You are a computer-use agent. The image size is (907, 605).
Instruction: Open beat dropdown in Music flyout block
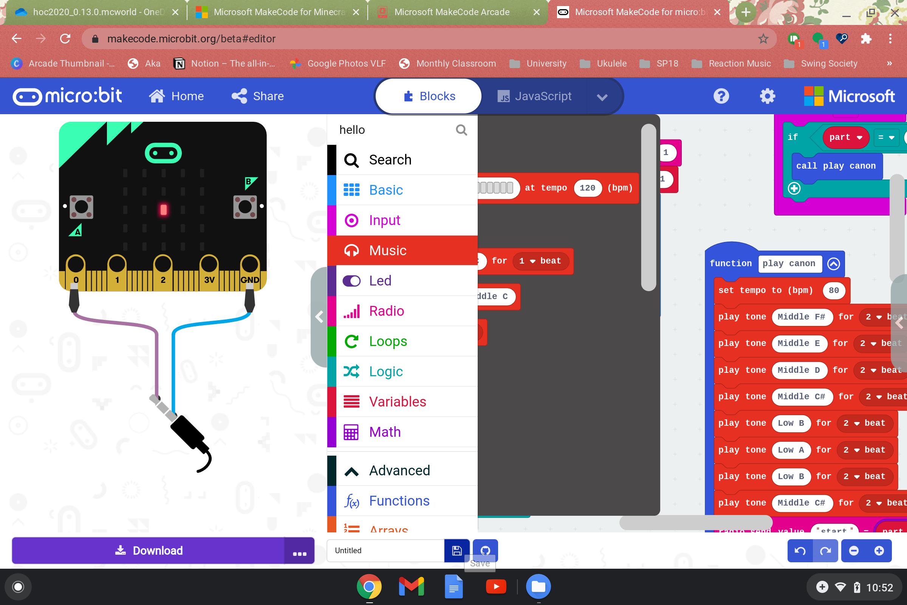(x=540, y=261)
